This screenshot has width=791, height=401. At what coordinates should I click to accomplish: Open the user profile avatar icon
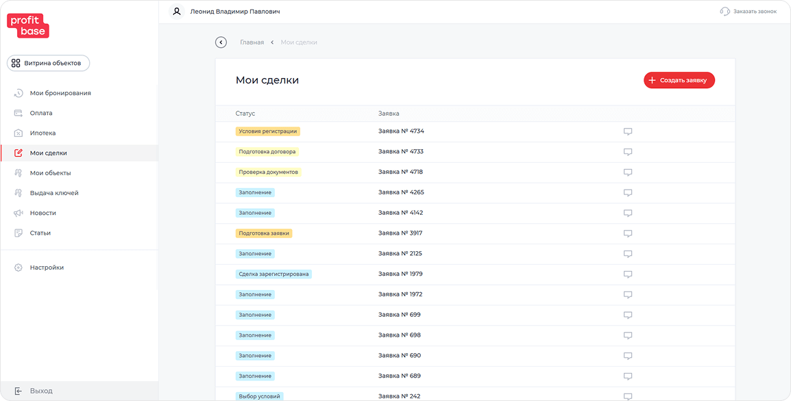(x=177, y=11)
